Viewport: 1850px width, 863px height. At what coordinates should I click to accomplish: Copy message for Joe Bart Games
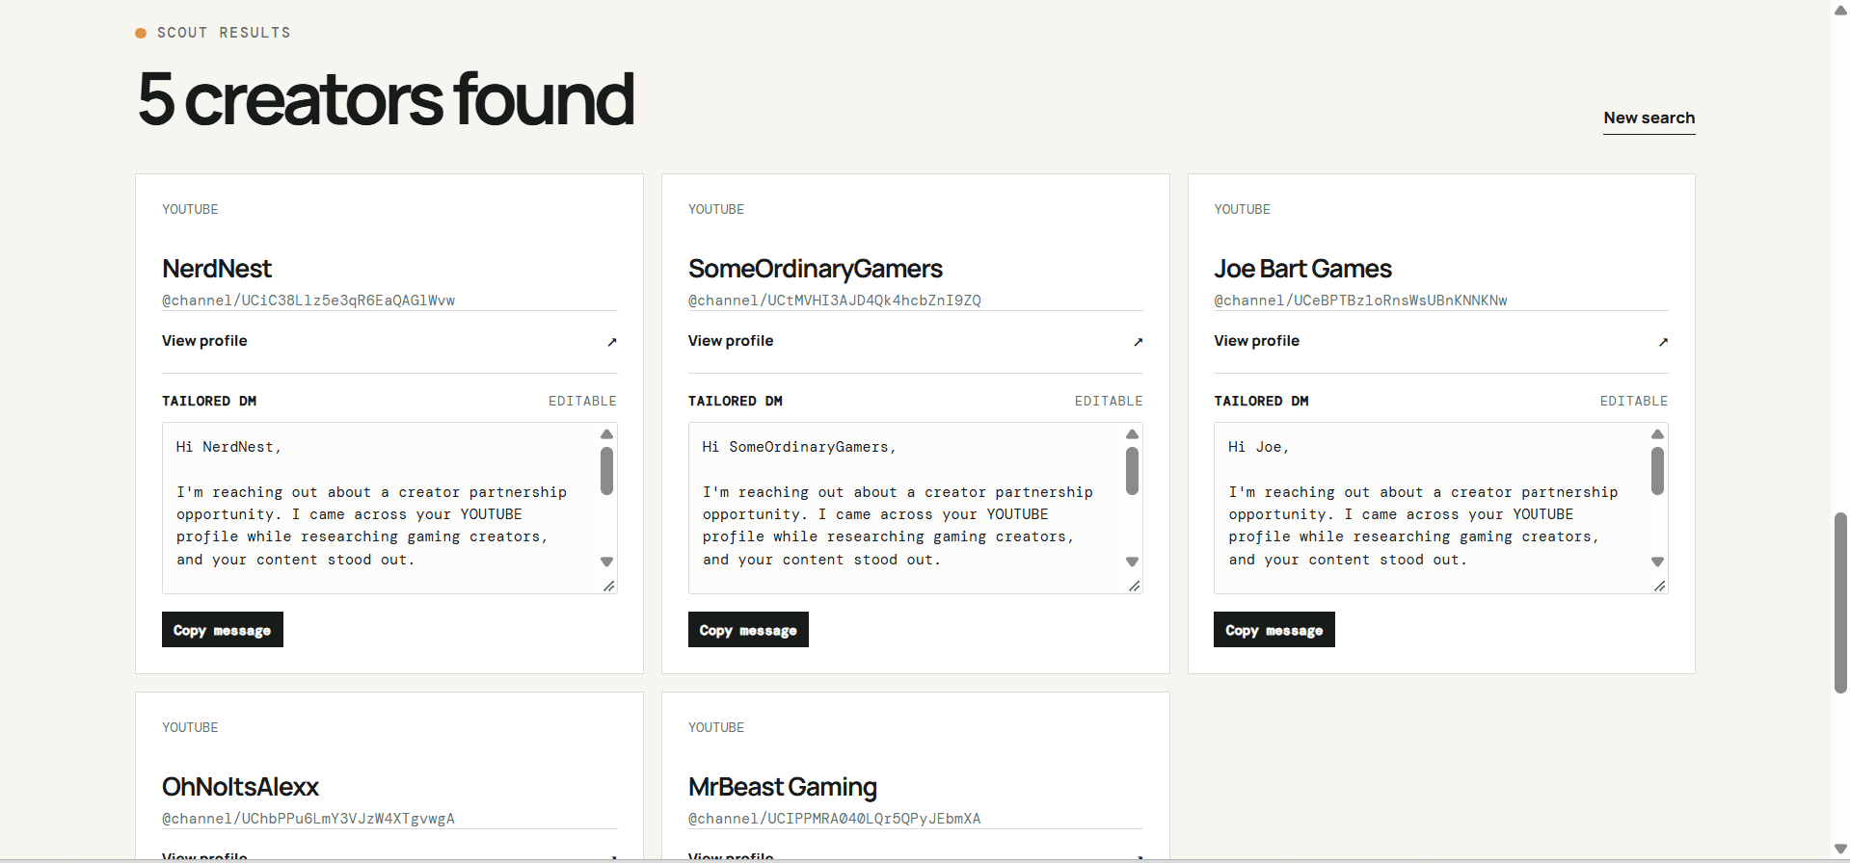tap(1274, 630)
